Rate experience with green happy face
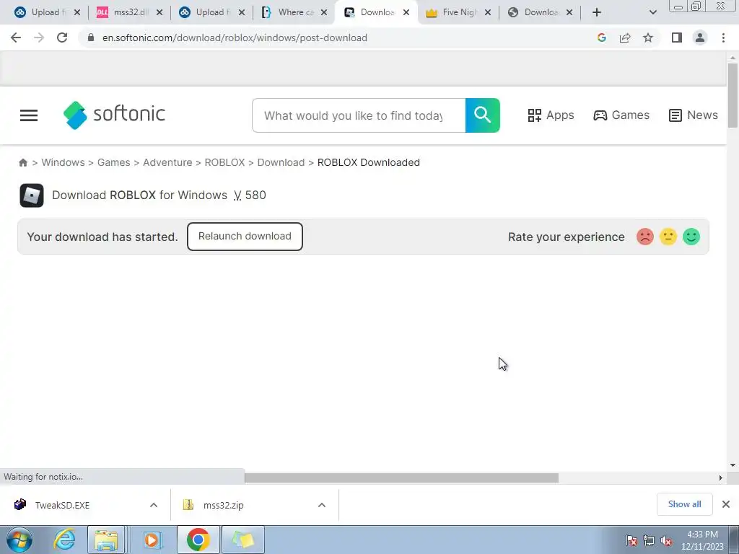Viewport: 739px width, 554px height. point(691,237)
